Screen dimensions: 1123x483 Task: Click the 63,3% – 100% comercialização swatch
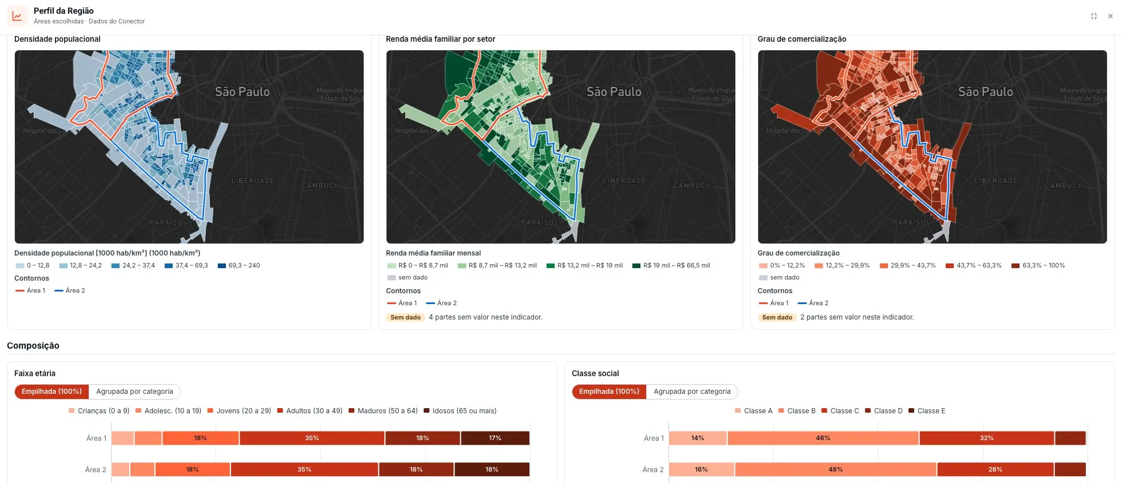pos(1016,266)
